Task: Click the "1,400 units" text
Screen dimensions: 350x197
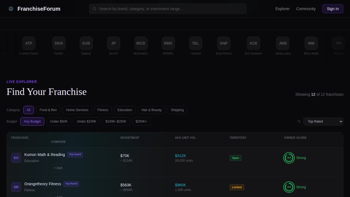Action: click(183, 190)
